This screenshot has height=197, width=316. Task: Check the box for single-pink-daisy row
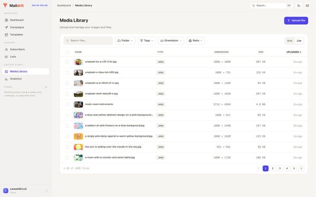(67, 137)
